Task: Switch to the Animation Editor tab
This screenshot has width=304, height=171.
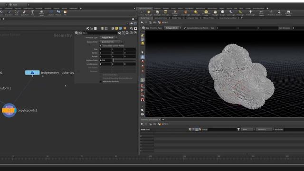Action: tap(161, 18)
